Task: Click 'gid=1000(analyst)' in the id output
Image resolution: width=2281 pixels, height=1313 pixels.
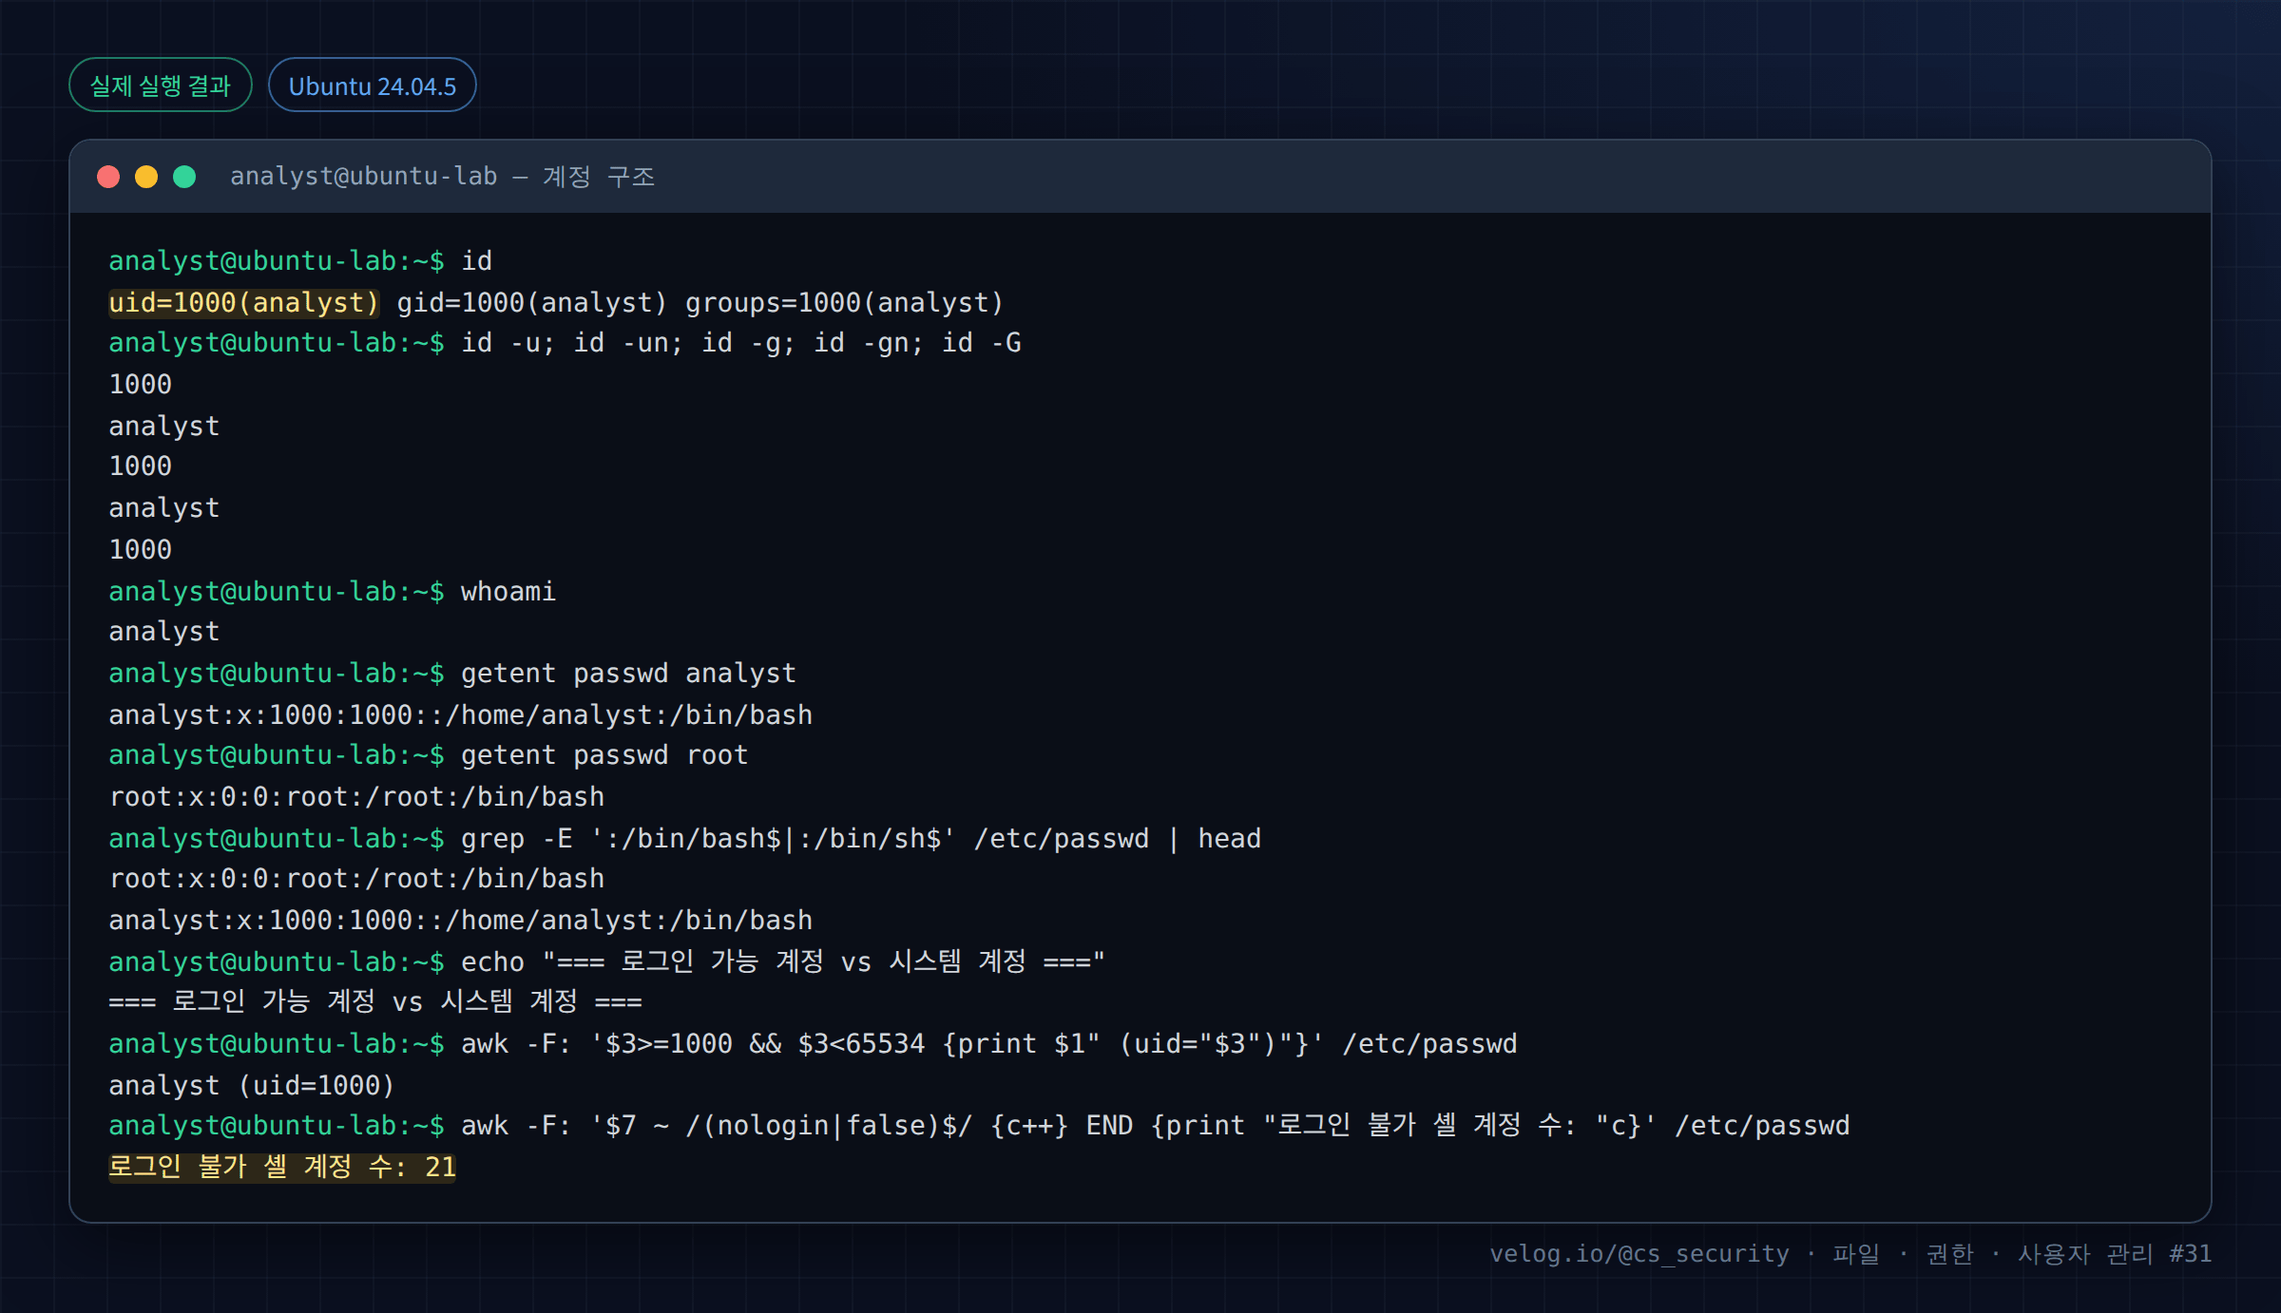Action: (x=532, y=303)
